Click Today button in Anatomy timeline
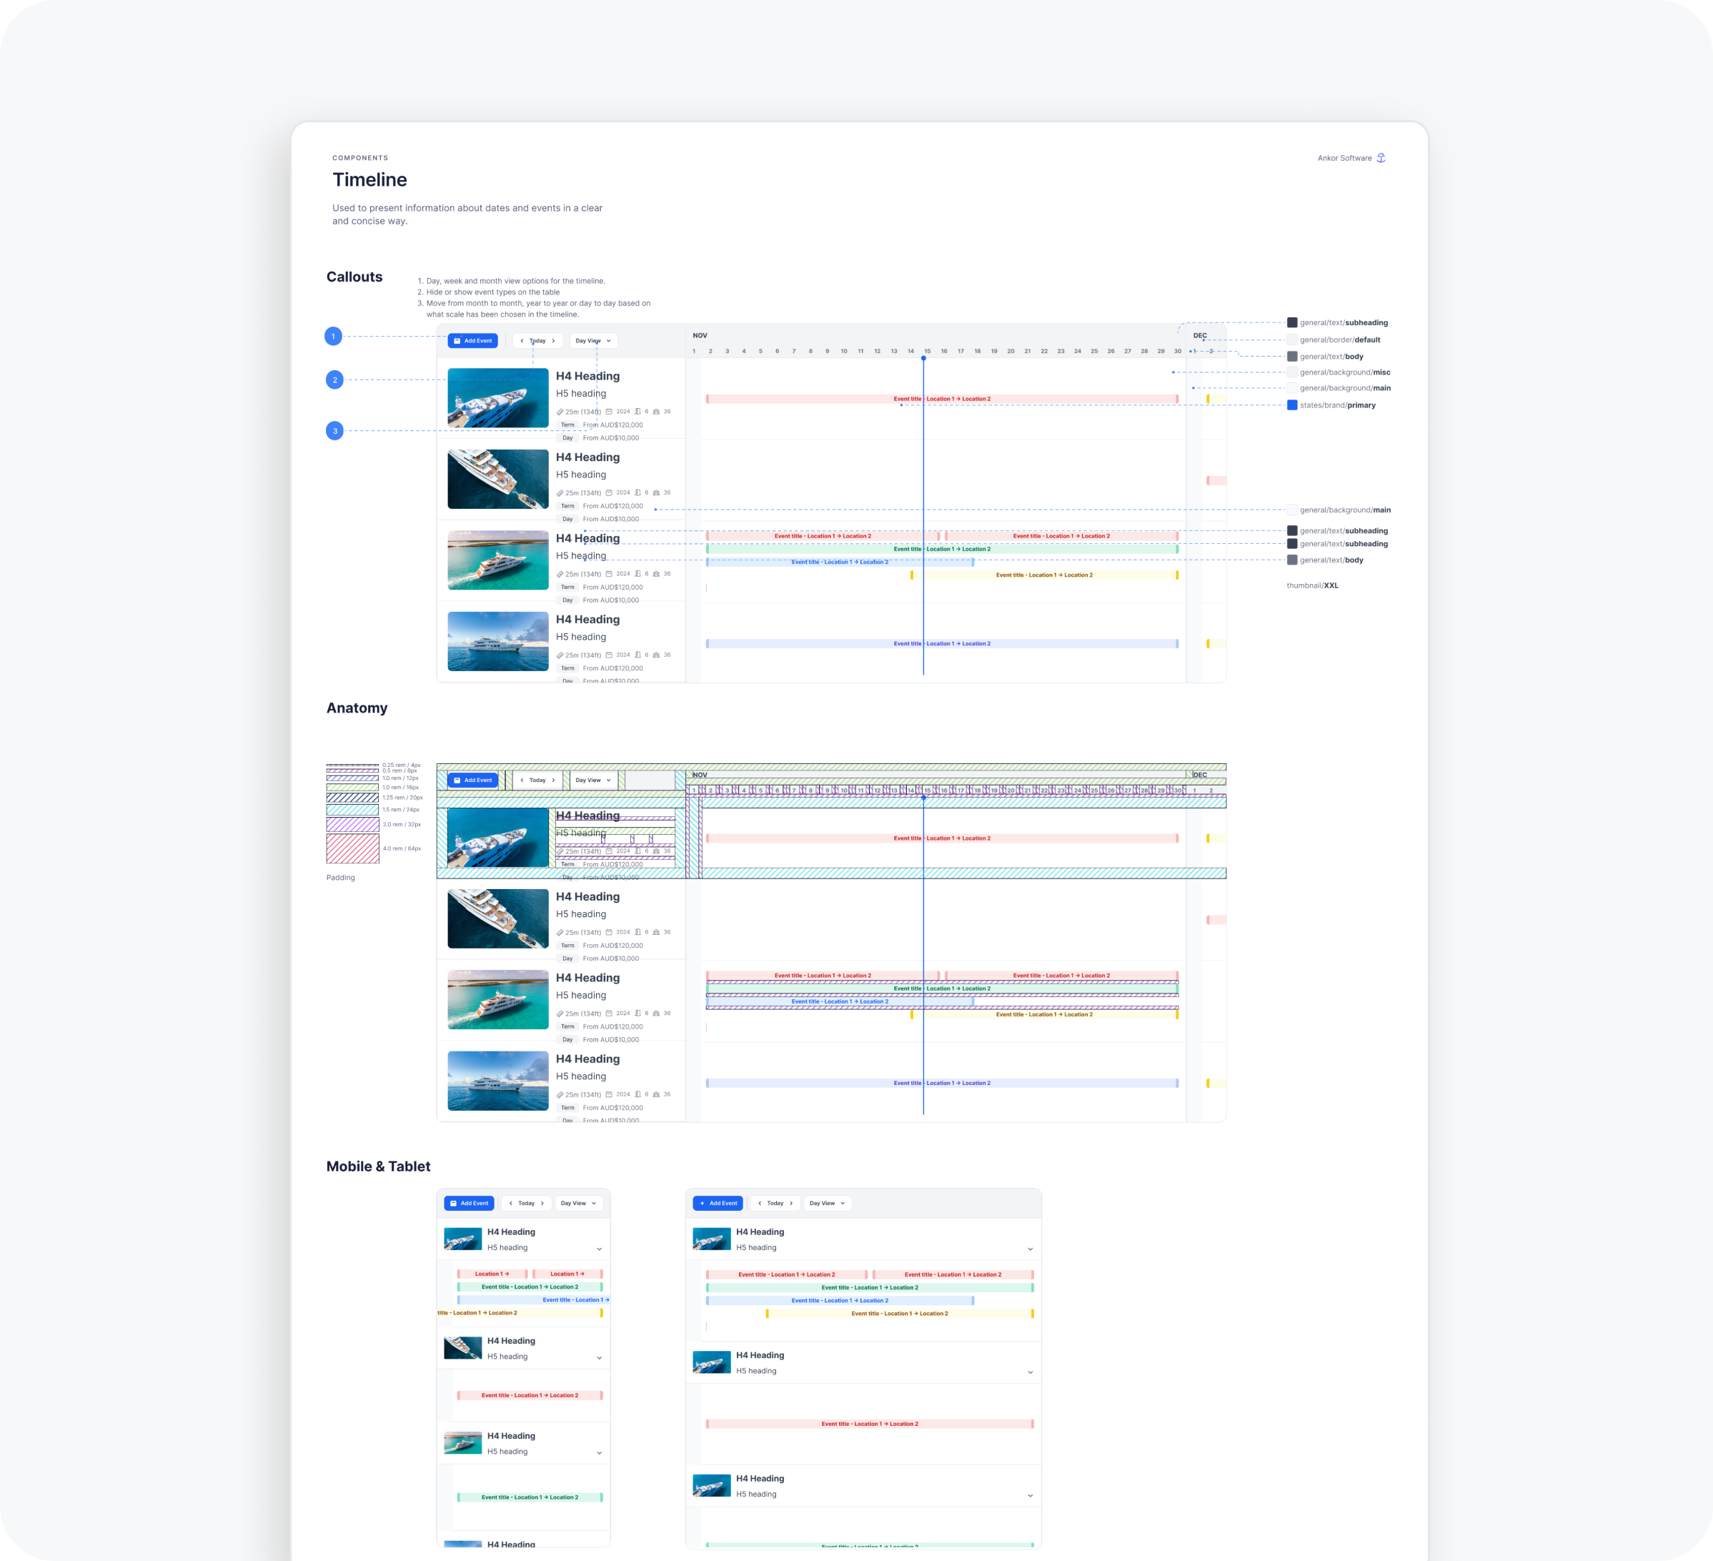Image resolution: width=1713 pixels, height=1561 pixels. [x=537, y=780]
